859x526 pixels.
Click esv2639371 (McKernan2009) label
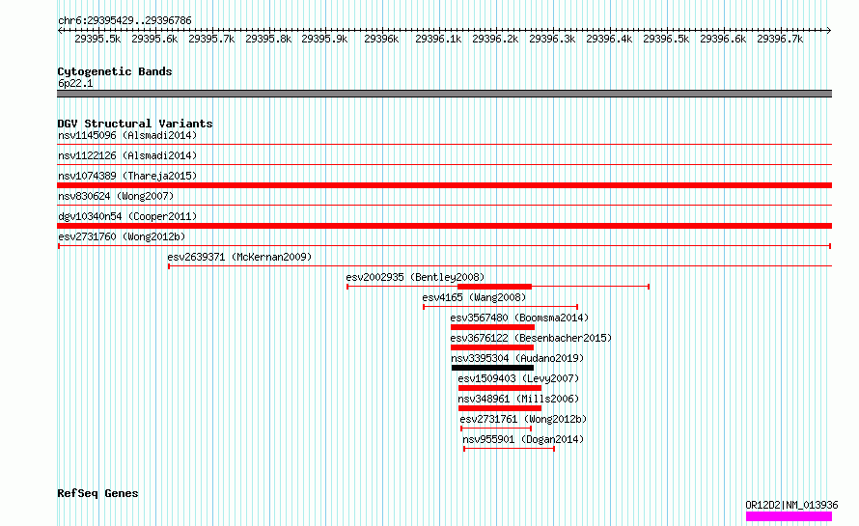(239, 257)
